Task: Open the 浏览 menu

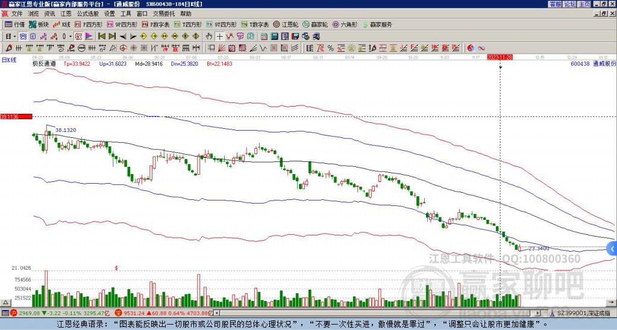Action: click(x=34, y=14)
